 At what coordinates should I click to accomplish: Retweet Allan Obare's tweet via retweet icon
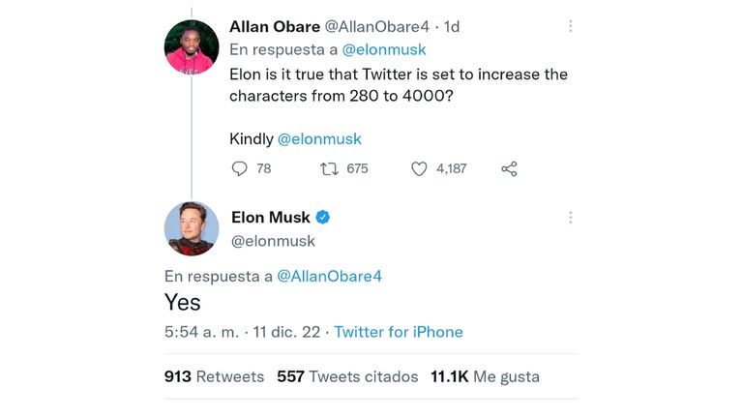click(329, 168)
